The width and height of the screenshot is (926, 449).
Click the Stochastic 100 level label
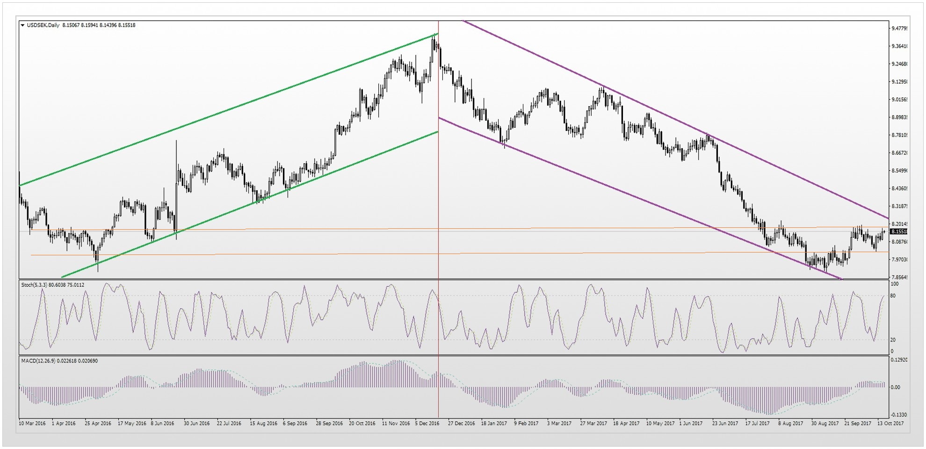click(894, 284)
